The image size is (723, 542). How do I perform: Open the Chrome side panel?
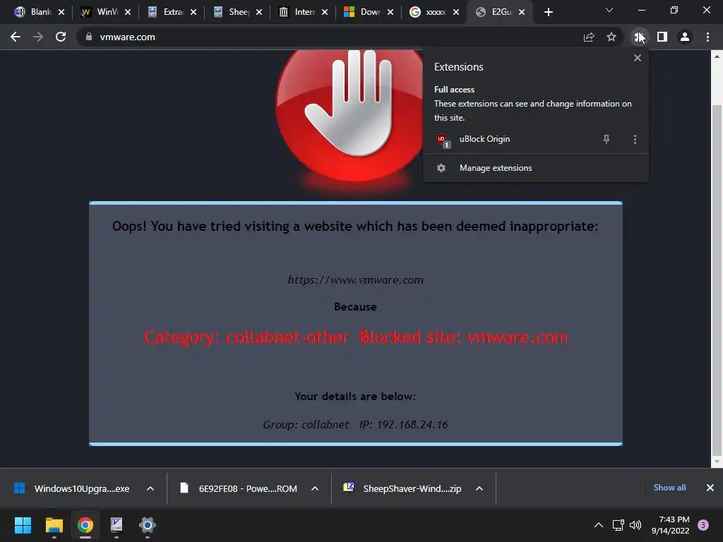pos(662,37)
